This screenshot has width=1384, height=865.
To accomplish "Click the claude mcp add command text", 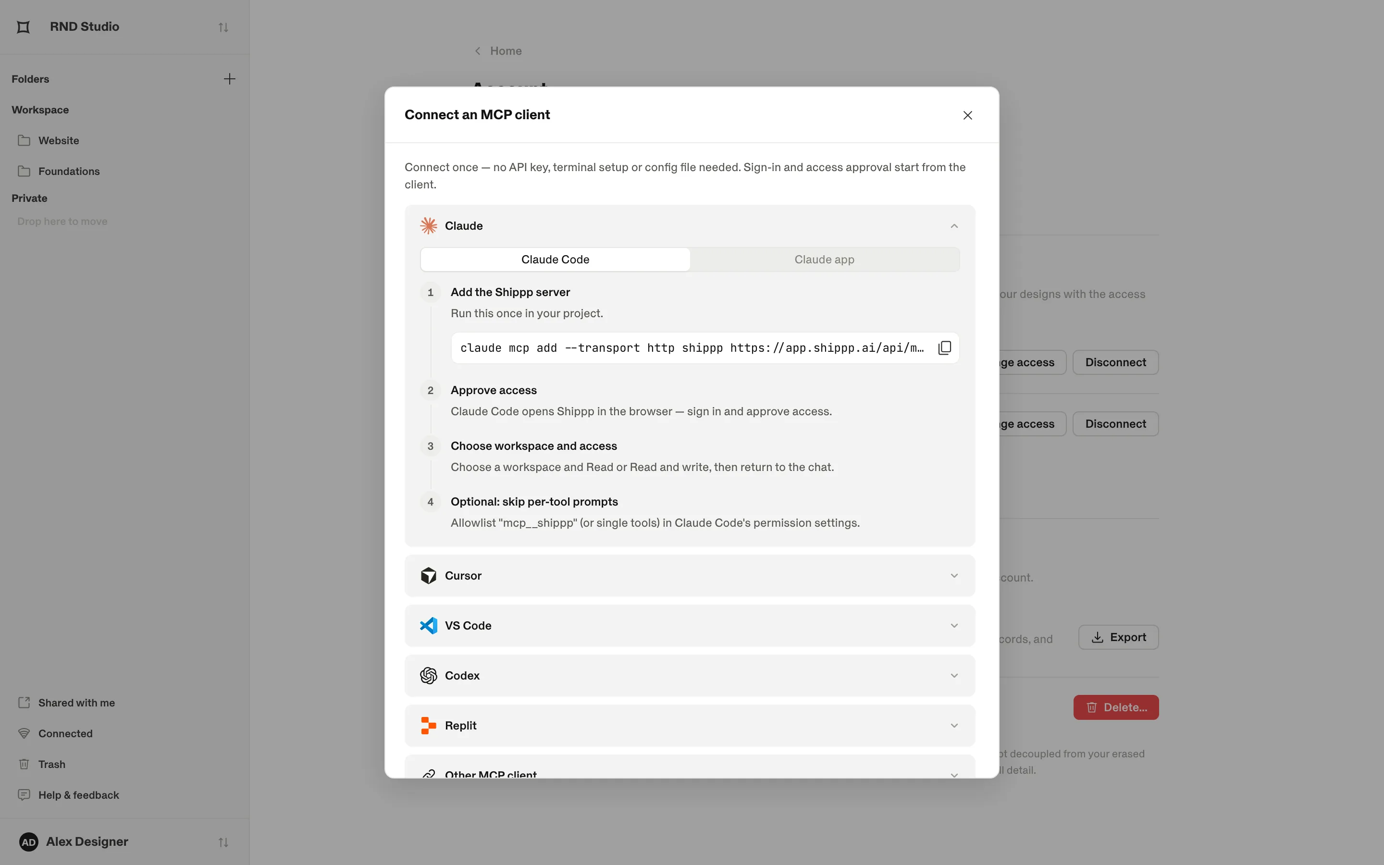I will tap(692, 348).
